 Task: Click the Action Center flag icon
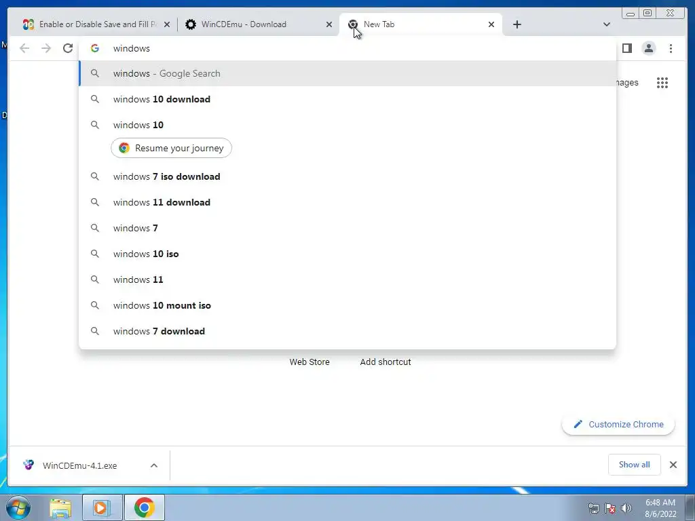pos(610,508)
